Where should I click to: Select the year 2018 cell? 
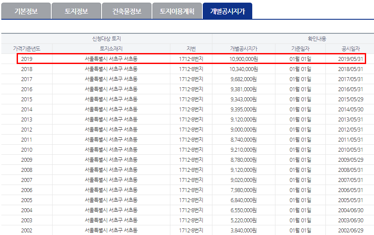(27, 69)
